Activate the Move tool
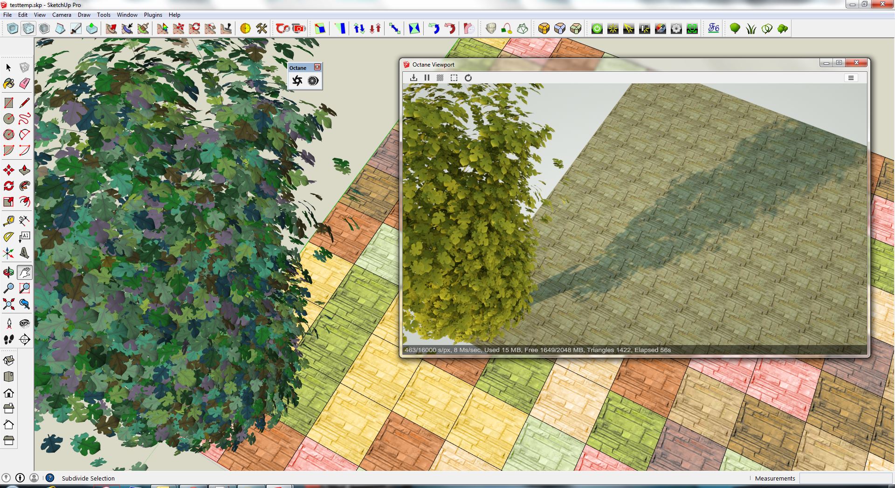Viewport: 895px width, 488px height. (x=8, y=170)
